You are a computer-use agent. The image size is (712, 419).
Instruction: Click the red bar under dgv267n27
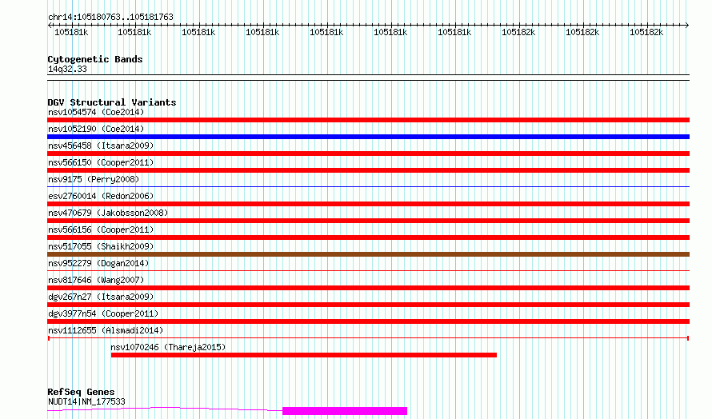click(368, 305)
